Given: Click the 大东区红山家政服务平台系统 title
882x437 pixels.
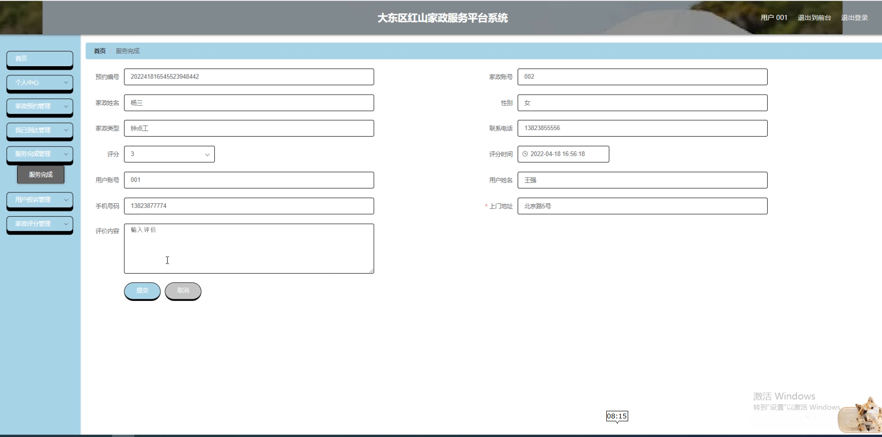Looking at the screenshot, I should (x=442, y=18).
